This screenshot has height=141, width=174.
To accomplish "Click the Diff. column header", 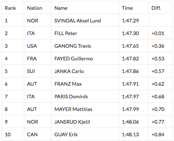I will pyautogui.click(x=156, y=8).
